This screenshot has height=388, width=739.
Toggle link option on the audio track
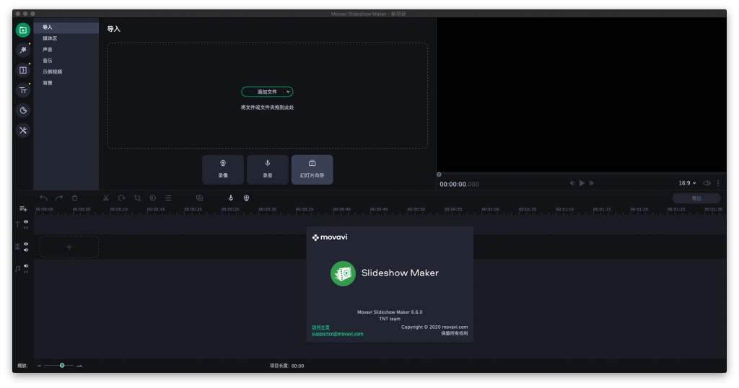tap(26, 272)
